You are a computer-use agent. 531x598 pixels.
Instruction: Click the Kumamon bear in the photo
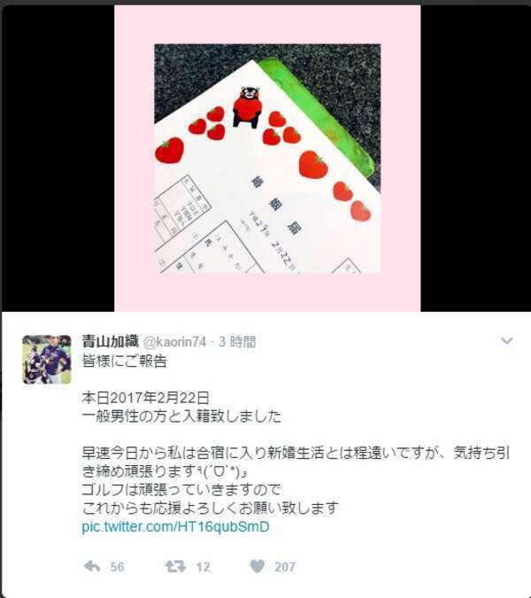[246, 107]
